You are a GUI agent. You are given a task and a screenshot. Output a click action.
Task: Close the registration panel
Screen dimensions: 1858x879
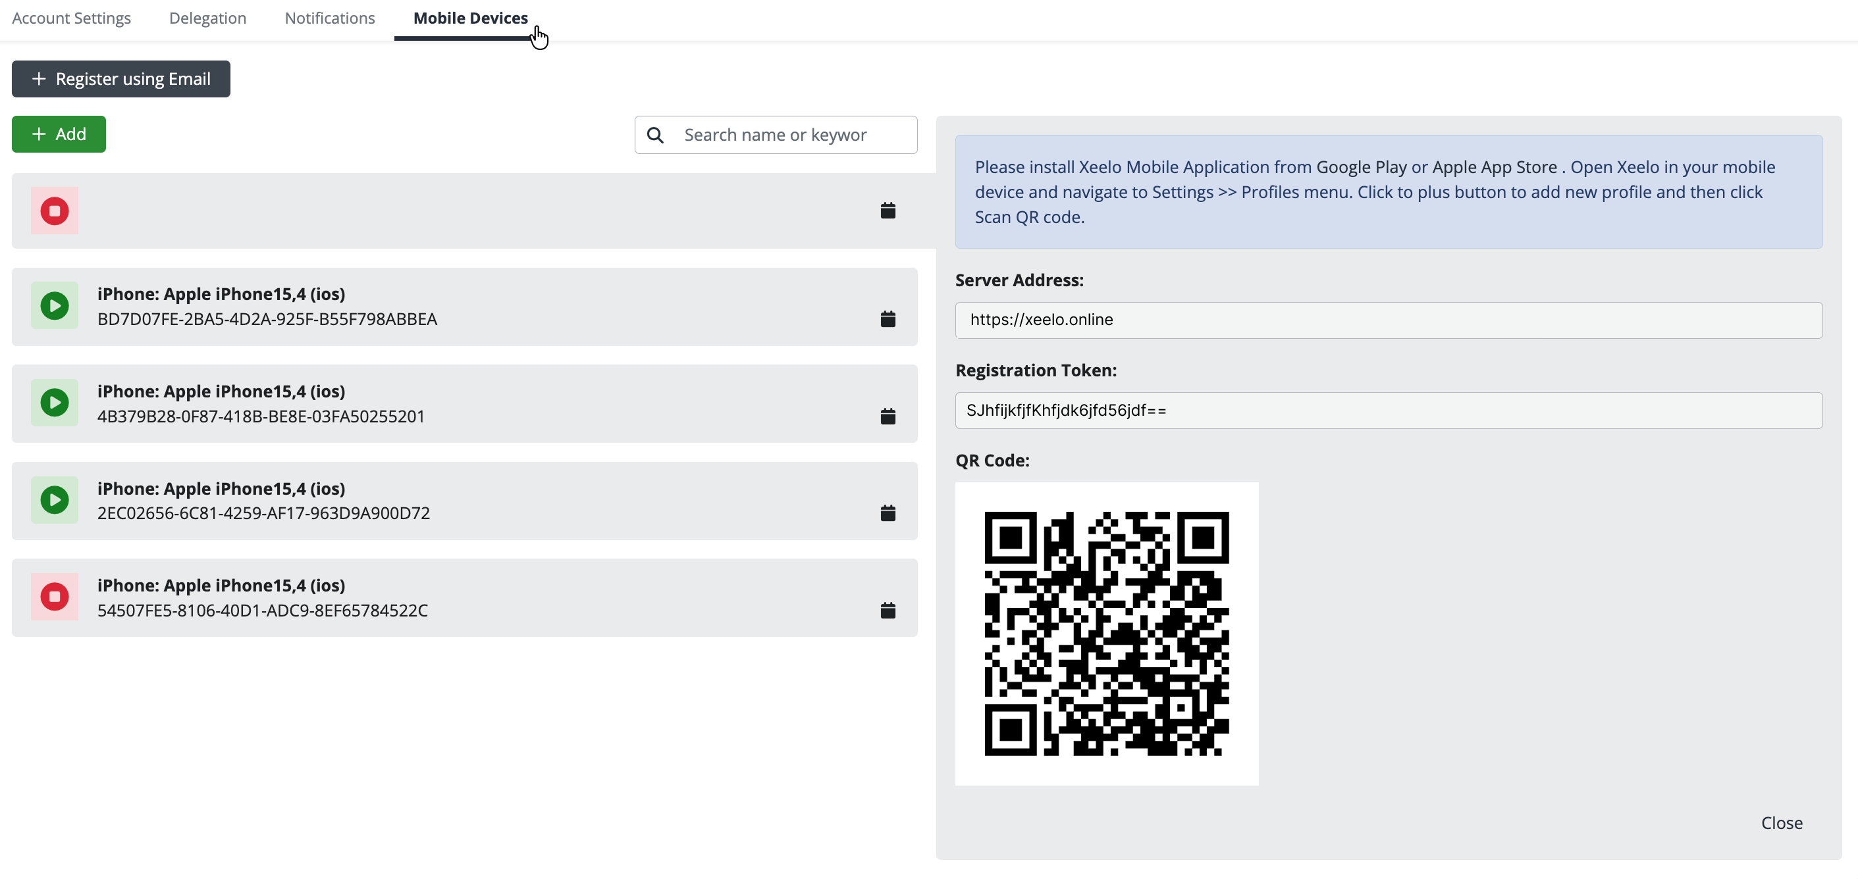1781,823
